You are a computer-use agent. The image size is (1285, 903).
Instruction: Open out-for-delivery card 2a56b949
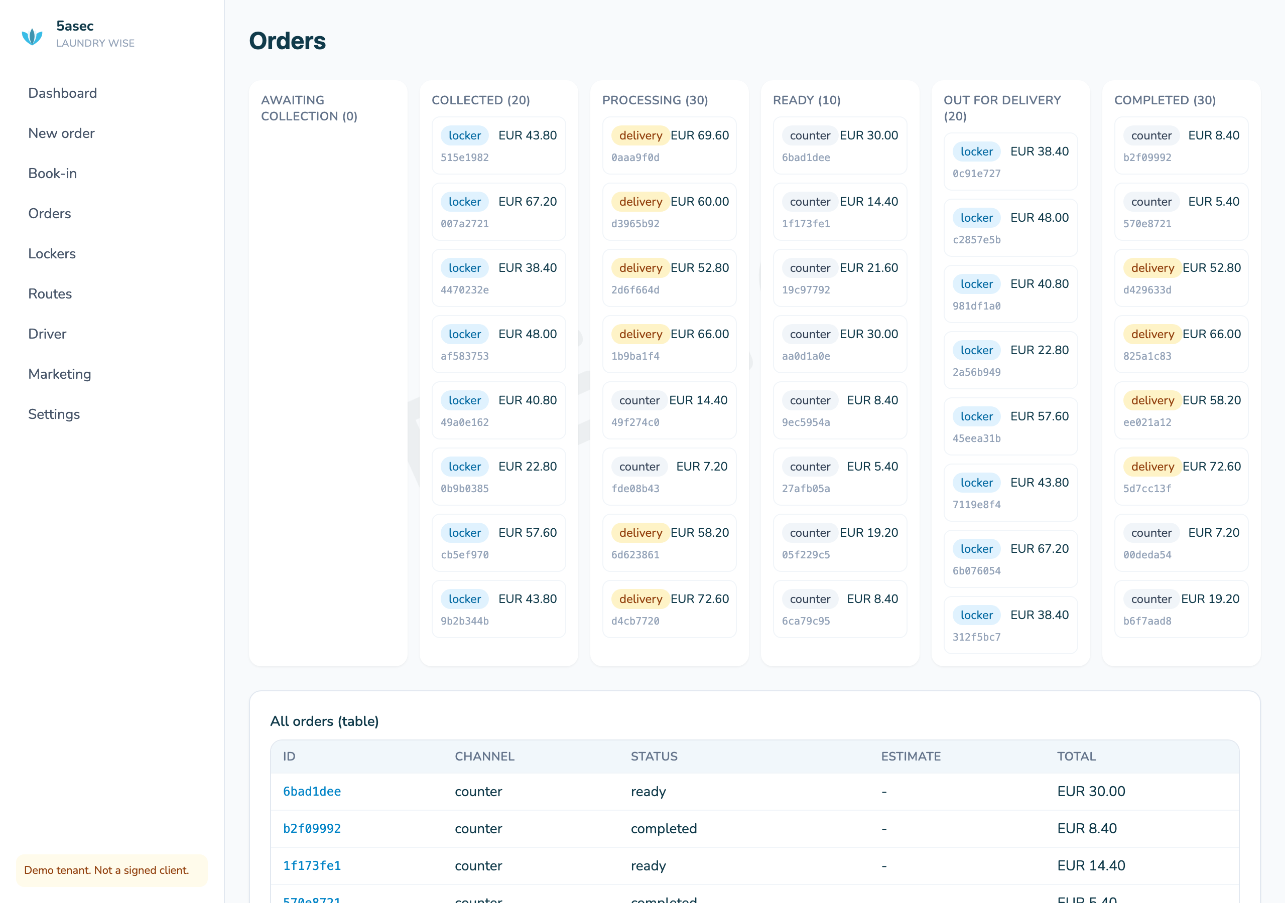[1011, 360]
